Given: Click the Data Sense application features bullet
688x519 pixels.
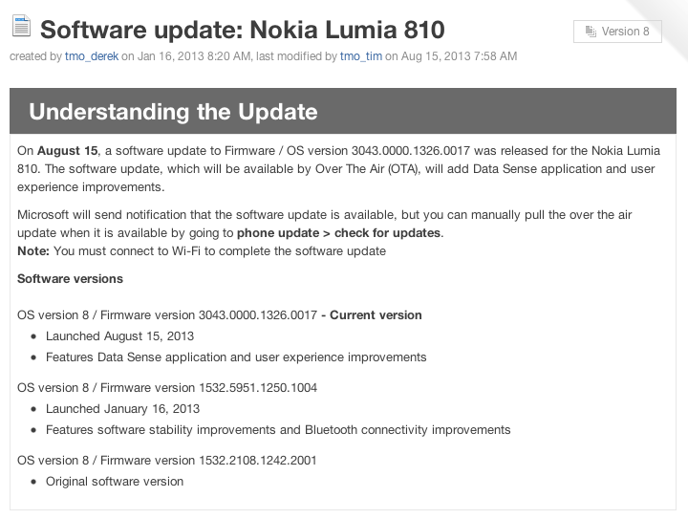Looking at the screenshot, I should pyautogui.click(x=235, y=357).
